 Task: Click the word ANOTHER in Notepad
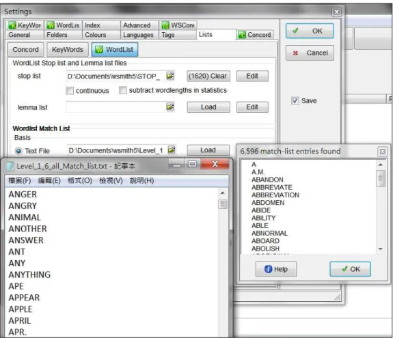[x=27, y=229]
